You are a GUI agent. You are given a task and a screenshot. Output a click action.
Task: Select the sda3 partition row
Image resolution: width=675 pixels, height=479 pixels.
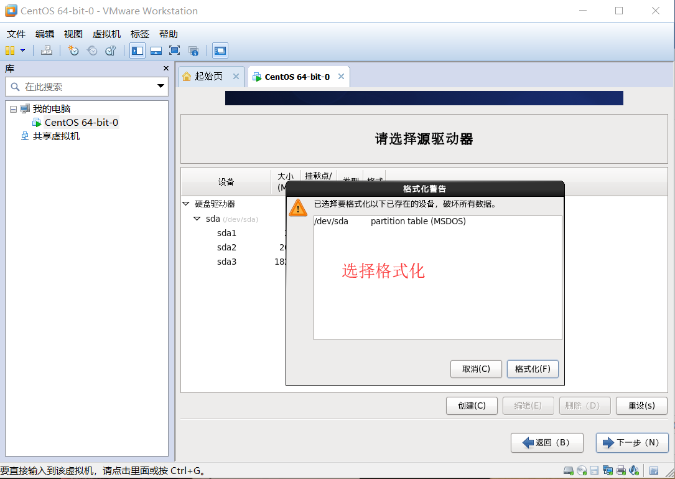[226, 262]
